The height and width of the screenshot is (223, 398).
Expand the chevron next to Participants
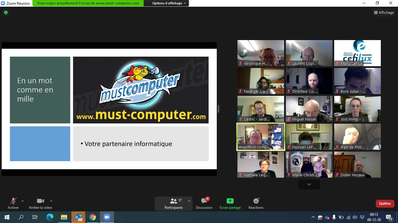click(x=189, y=201)
